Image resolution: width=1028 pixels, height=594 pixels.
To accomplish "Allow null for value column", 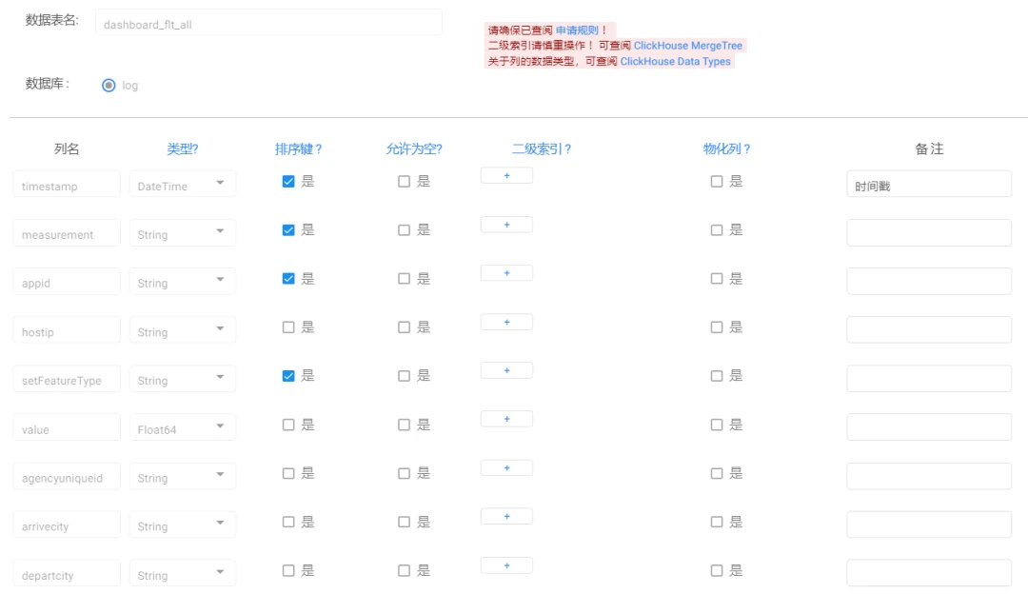I will click(x=405, y=426).
